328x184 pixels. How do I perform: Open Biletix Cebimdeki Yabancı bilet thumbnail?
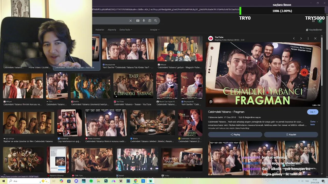pyautogui.click(x=152, y=123)
